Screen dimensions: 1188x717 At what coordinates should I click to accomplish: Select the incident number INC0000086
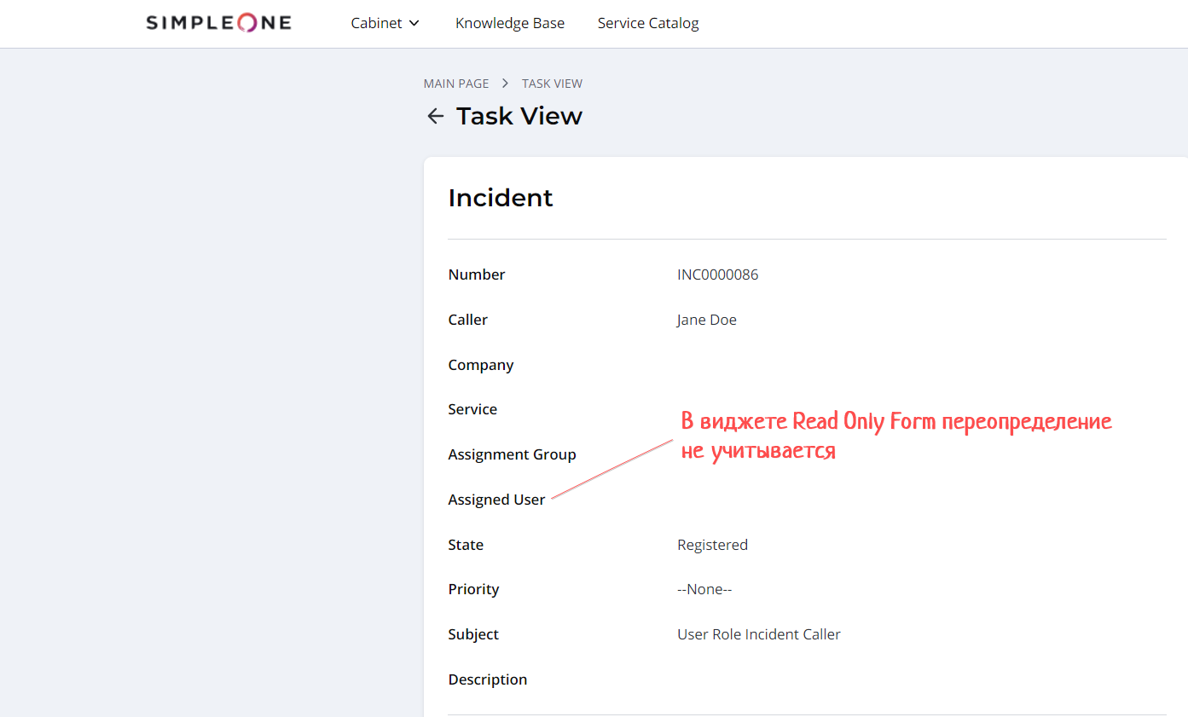coord(717,275)
